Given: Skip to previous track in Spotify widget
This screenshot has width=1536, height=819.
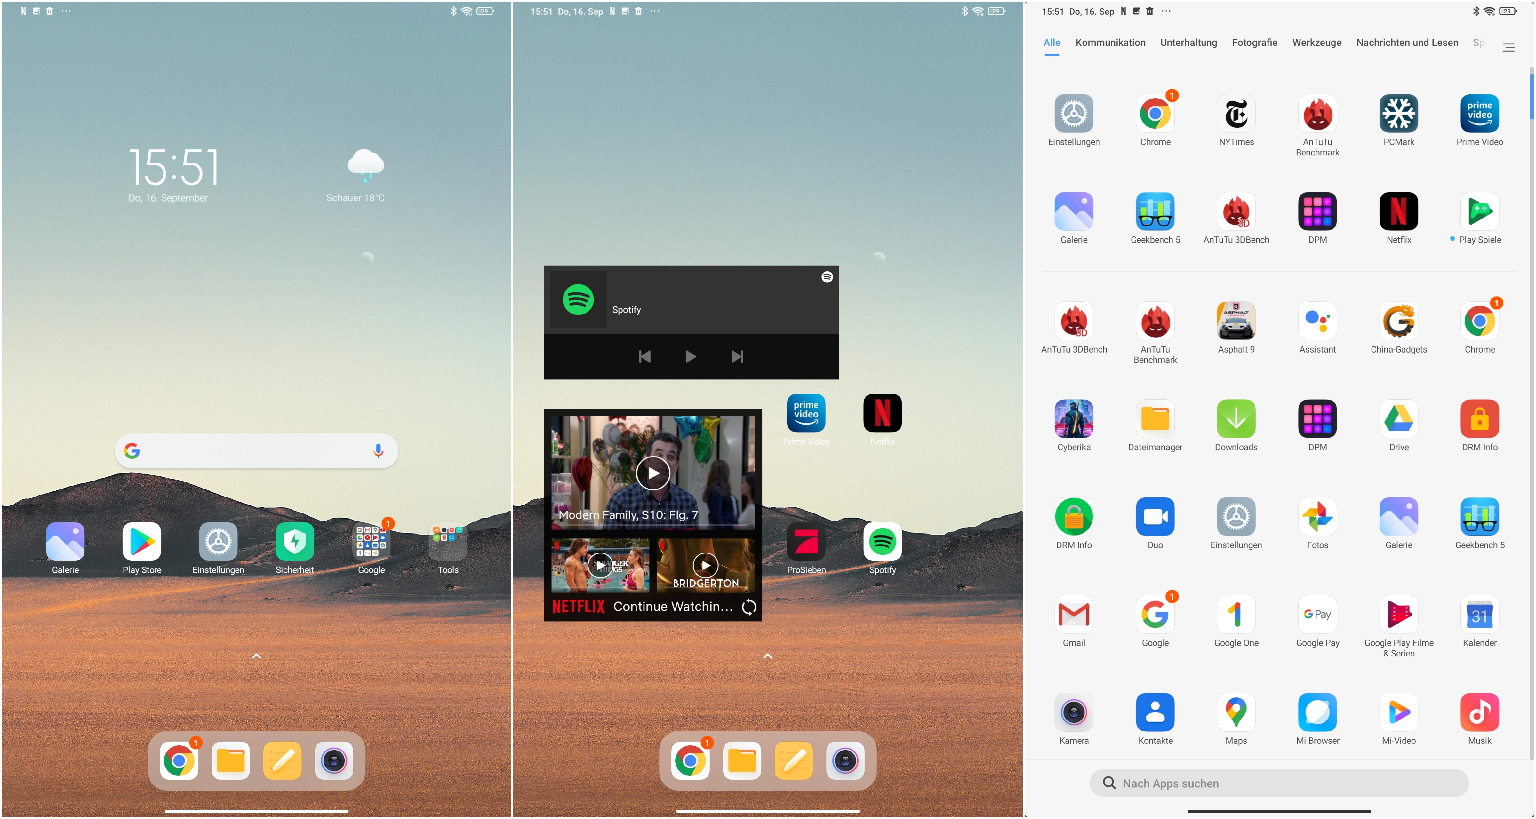Looking at the screenshot, I should 644,356.
